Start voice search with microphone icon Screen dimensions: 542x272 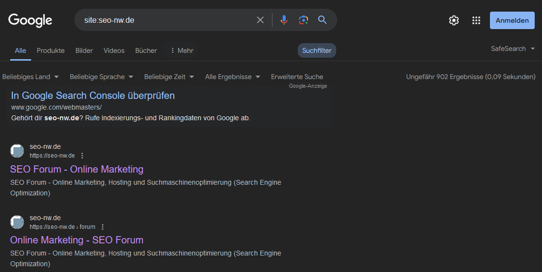coord(284,20)
